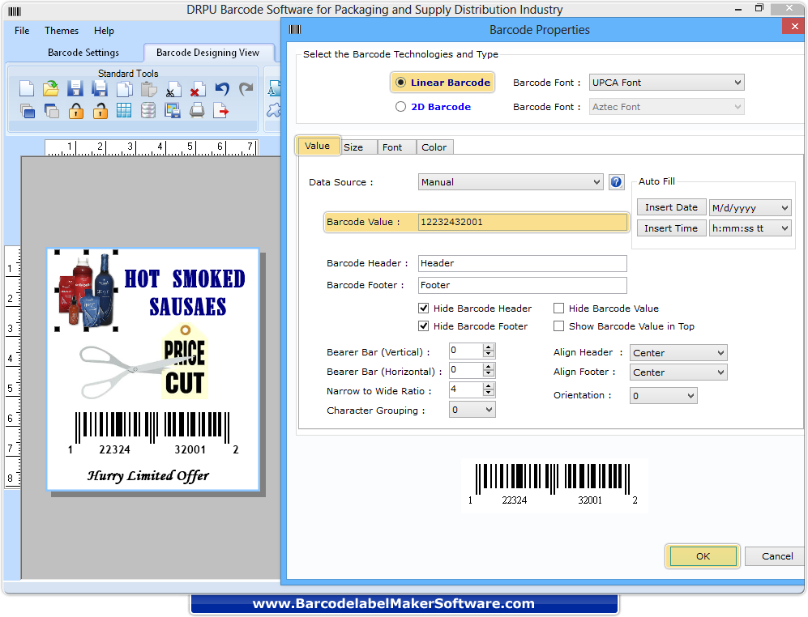
Task: Paste the copied object onto the label
Action: [147, 87]
